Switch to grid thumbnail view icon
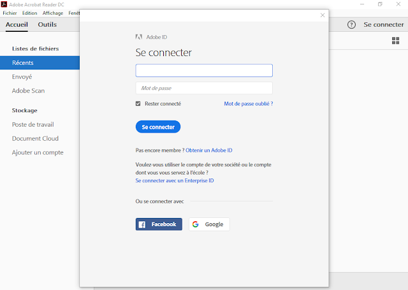 point(395,41)
